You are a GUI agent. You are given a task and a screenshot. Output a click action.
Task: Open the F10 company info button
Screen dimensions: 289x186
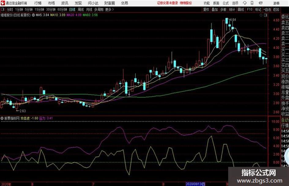pos(250,9)
